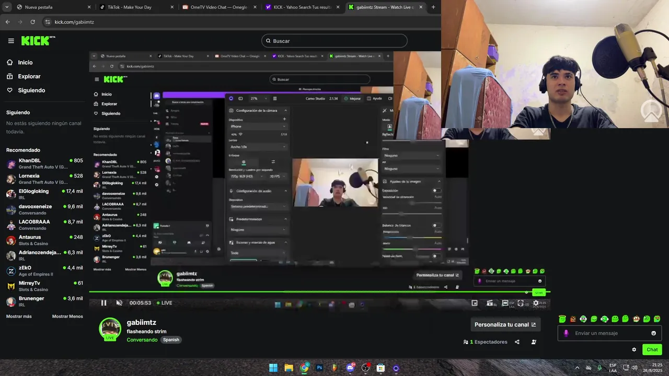This screenshot has height=376, width=669.
Task: Click the Kick Buscar search field
Action: [x=334, y=41]
